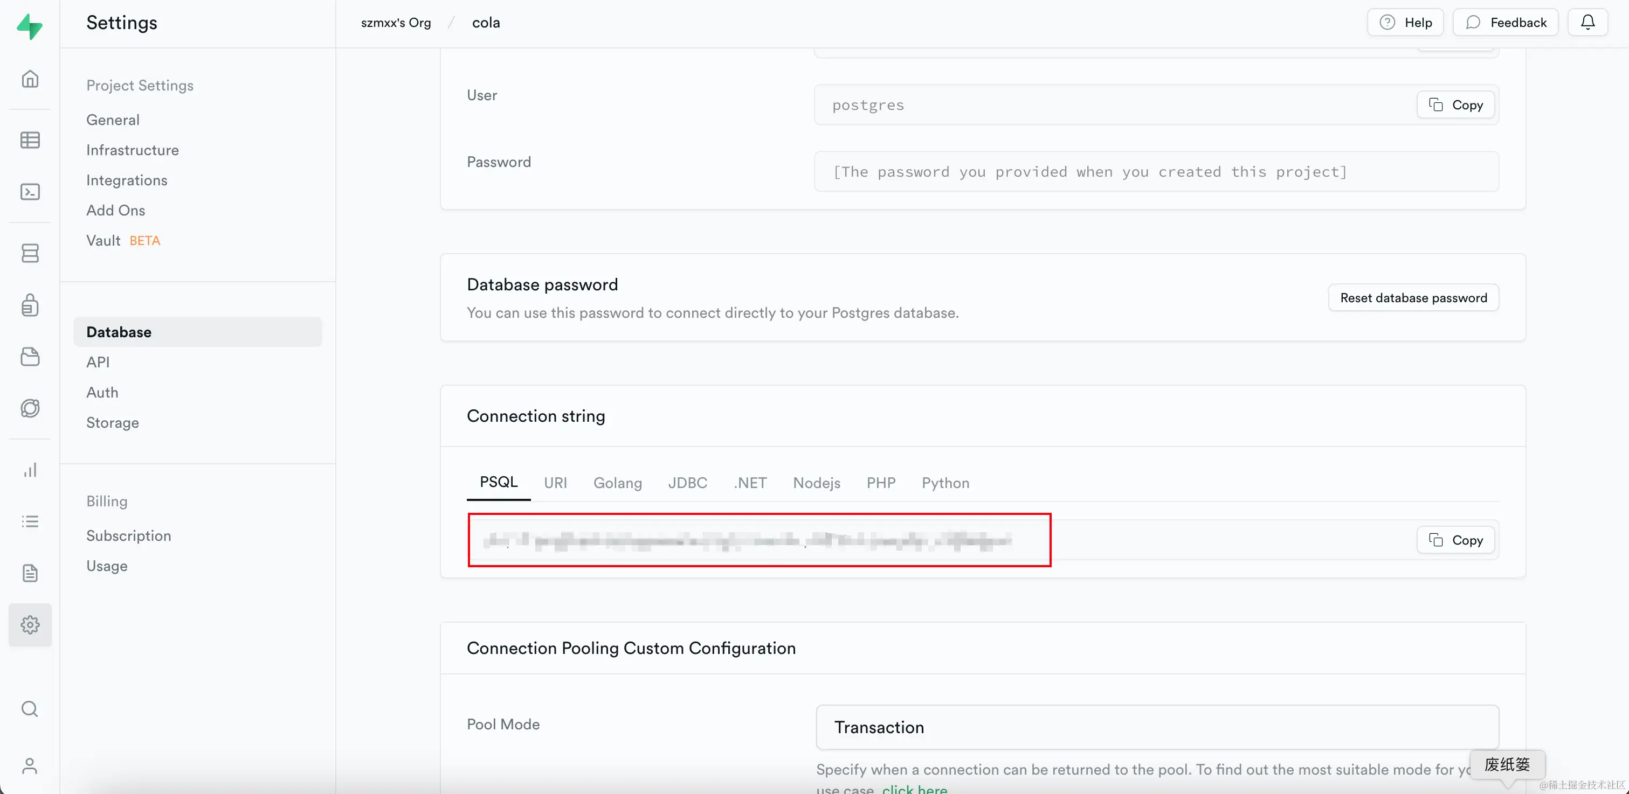Image resolution: width=1629 pixels, height=794 pixels.
Task: Open the Database icon in sidebar
Action: pyautogui.click(x=30, y=253)
